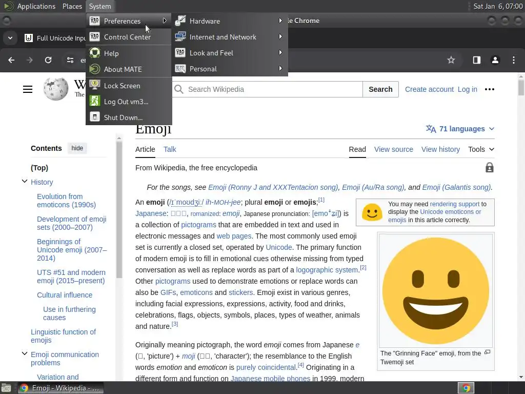Toggle Chrome side panel icon
Screen dimensions: 525x394
click(476, 60)
